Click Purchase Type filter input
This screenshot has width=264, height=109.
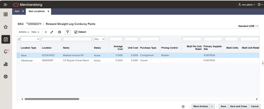(150, 39)
